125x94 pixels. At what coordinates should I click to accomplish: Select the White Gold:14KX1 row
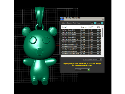81,51
